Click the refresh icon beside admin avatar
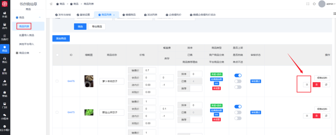Image resolution: width=336 pixels, height=135 pixels. tap(314, 4)
